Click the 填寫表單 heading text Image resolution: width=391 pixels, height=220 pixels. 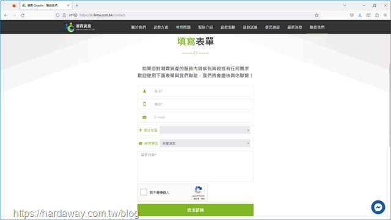pyautogui.click(x=195, y=42)
